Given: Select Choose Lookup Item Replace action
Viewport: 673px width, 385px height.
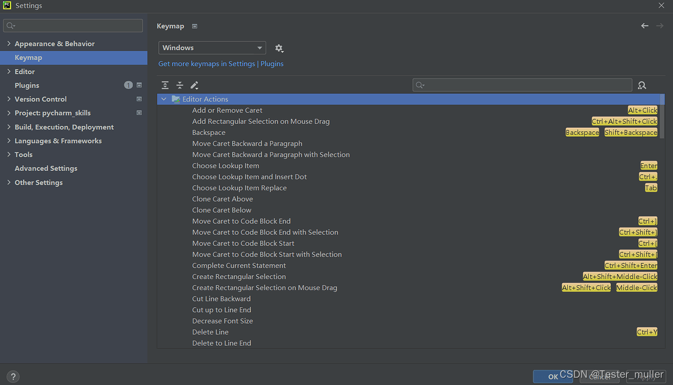Looking at the screenshot, I should coord(239,188).
